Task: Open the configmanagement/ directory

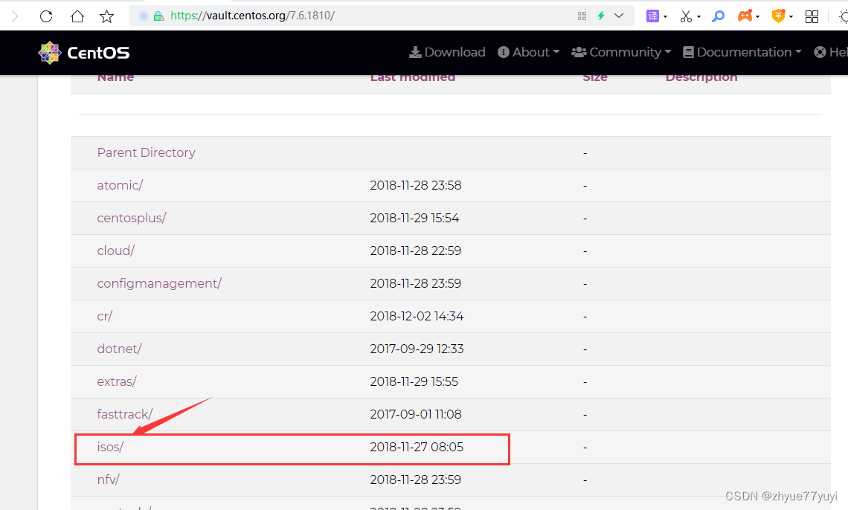Action: 159,284
